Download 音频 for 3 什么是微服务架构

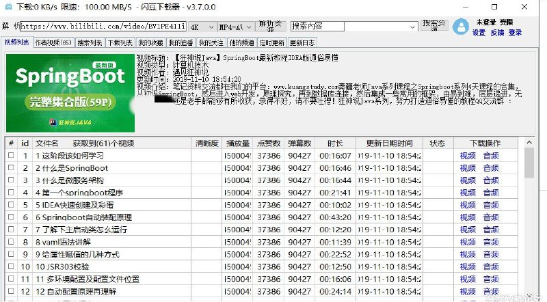pyautogui.click(x=491, y=180)
